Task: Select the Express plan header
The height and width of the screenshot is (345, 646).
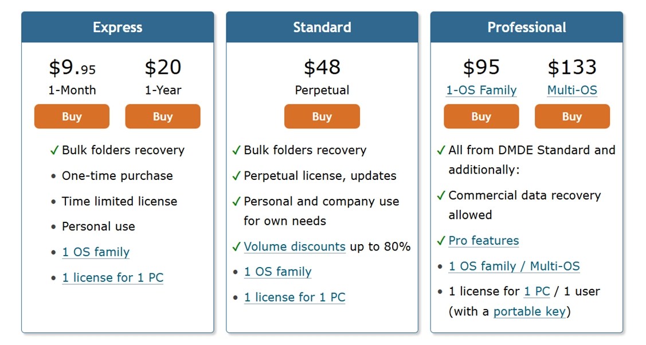Action: [x=118, y=26]
